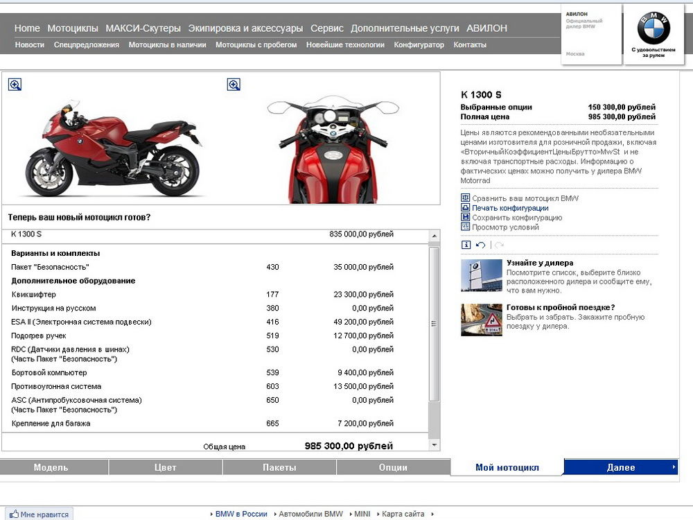Screen dimensions: 693x520
Task: Click the print configuration printer icon
Action: click(465, 208)
